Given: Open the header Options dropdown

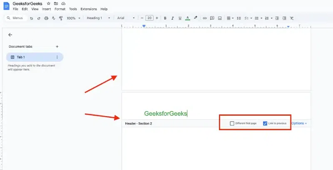Looking at the screenshot, I should 299,123.
